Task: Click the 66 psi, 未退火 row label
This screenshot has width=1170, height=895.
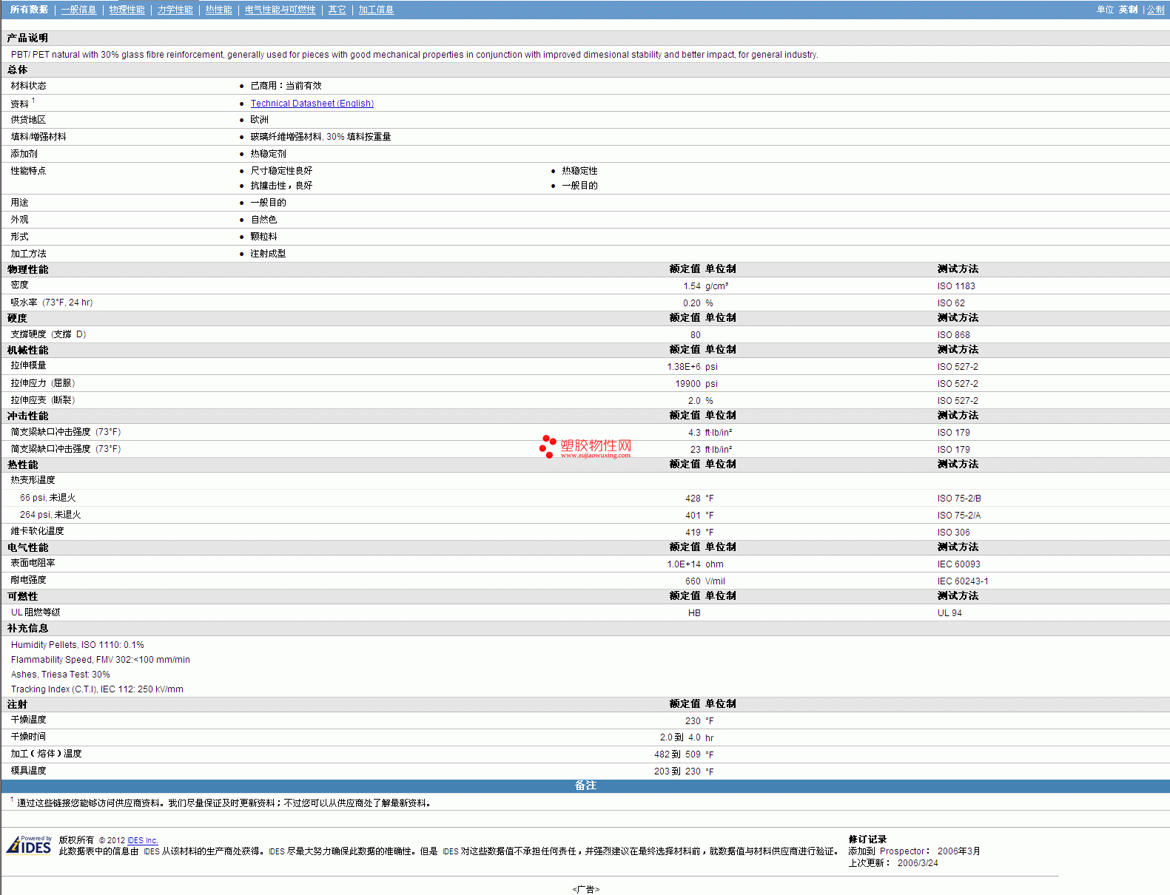Action: [47, 498]
